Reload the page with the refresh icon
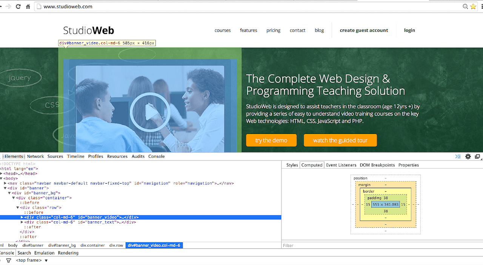This screenshot has width=483, height=271. (18, 6)
